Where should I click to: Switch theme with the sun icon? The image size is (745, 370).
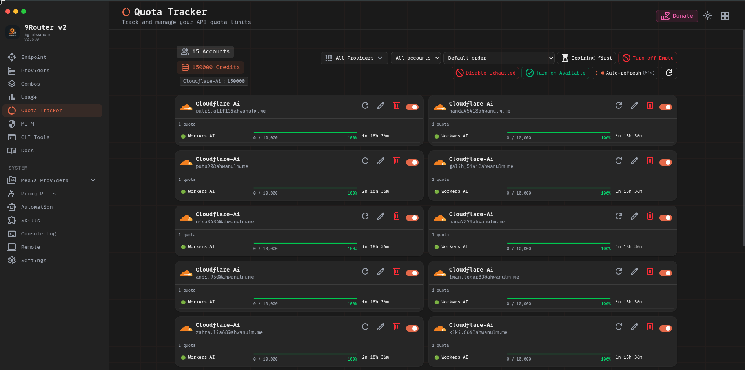[708, 16]
